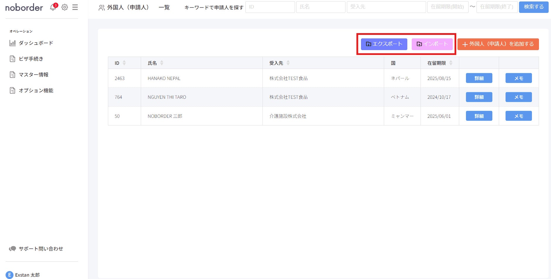The image size is (551, 279).
Task: Click the ダッシュボード chart icon
Action: point(12,43)
